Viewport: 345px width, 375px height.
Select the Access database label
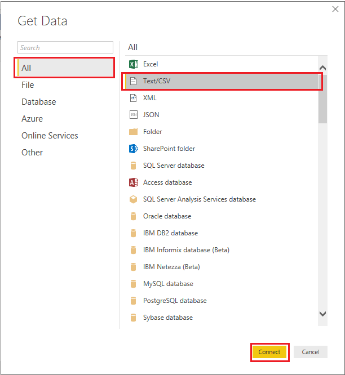(x=167, y=182)
